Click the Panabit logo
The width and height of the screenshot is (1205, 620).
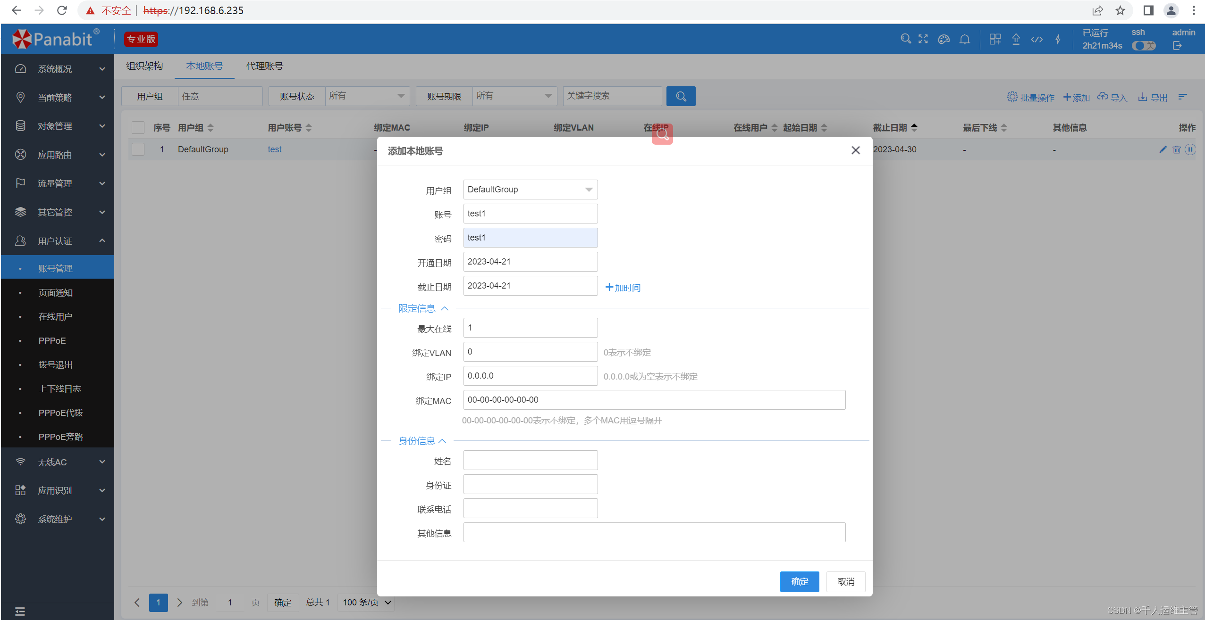(56, 39)
